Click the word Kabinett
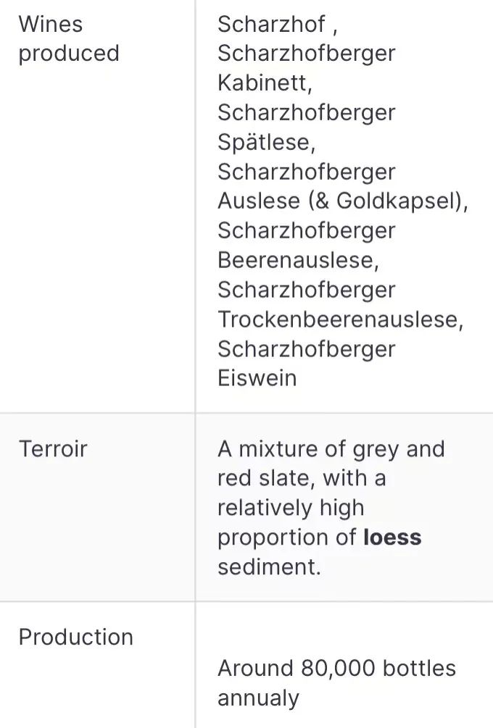 [x=264, y=83]
